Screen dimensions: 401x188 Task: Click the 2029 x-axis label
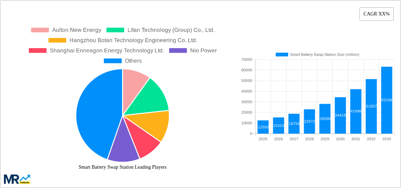(x=325, y=139)
